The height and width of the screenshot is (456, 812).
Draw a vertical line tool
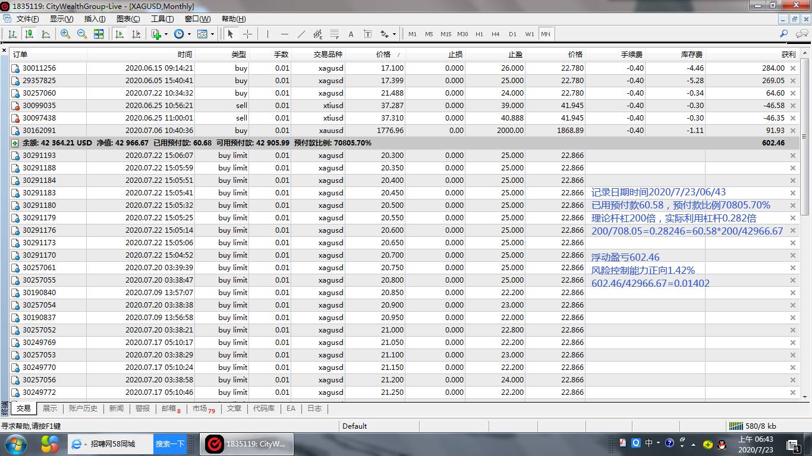[268, 34]
